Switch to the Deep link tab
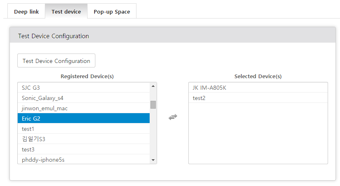Screen dimensions: 340x186 coord(26,12)
